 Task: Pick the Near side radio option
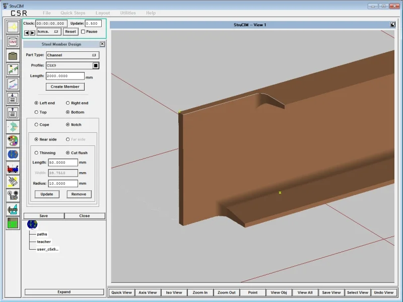click(x=36, y=139)
